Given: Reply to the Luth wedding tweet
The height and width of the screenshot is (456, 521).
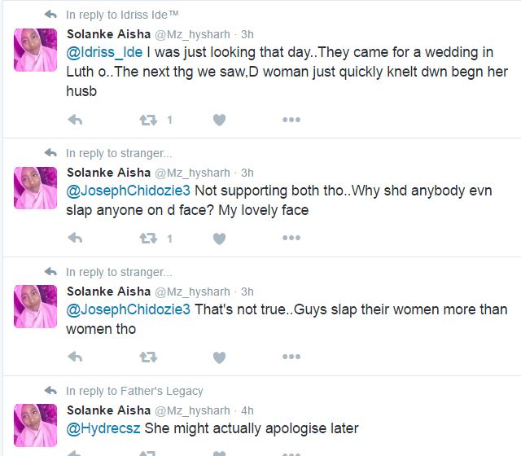Looking at the screenshot, I should click(75, 120).
